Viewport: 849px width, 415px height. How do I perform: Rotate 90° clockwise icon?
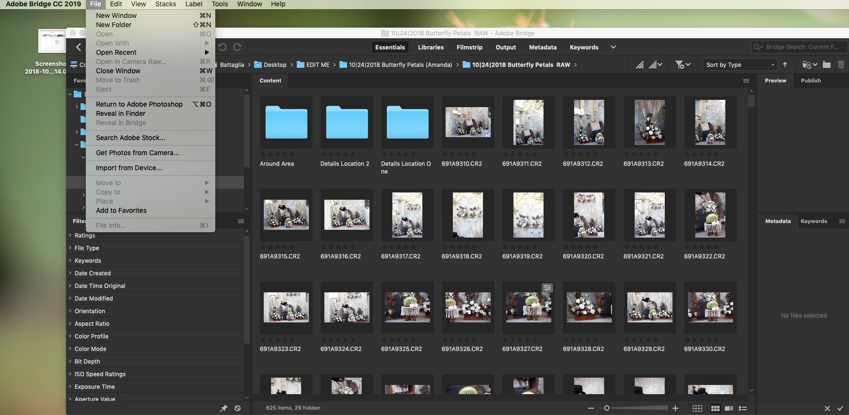click(x=237, y=47)
